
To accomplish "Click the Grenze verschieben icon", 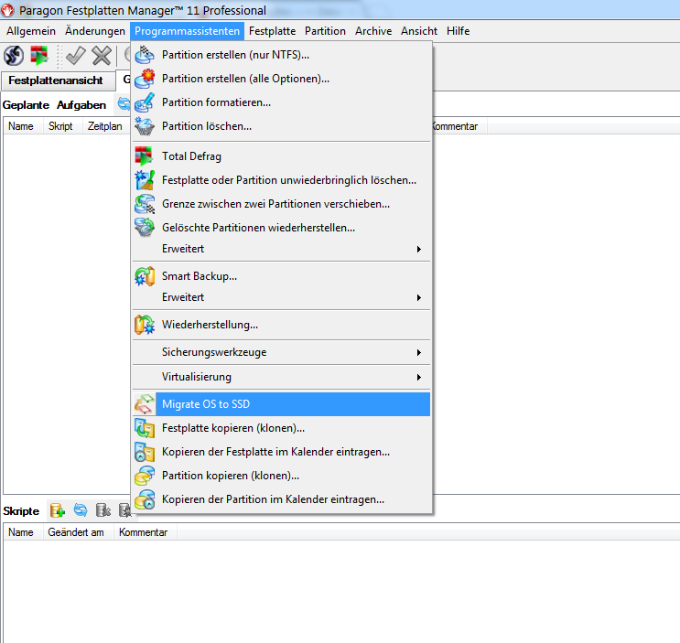I will point(145,204).
